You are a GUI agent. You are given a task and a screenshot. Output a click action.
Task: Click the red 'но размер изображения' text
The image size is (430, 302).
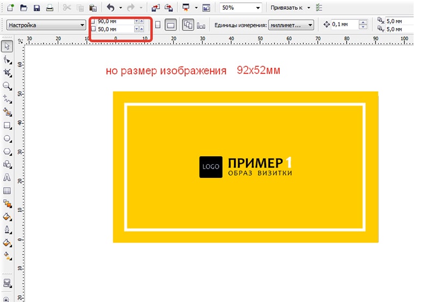[x=166, y=71]
